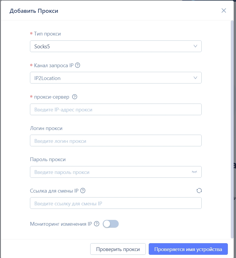Click the Добавить Прокси dialog title
236x258 pixels.
pyautogui.click(x=34, y=11)
